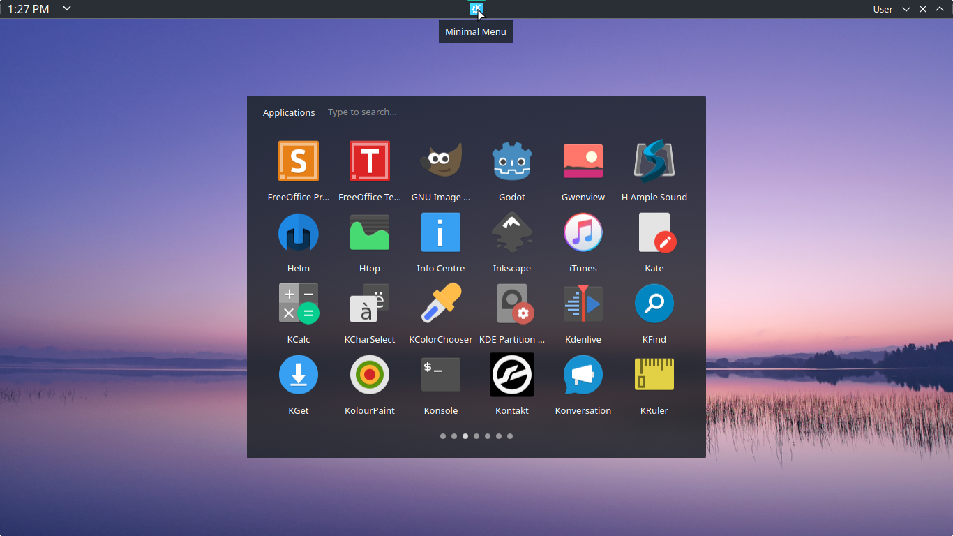Open Gwenview image viewer
Viewport: 953px width, 536px height.
tap(583, 161)
